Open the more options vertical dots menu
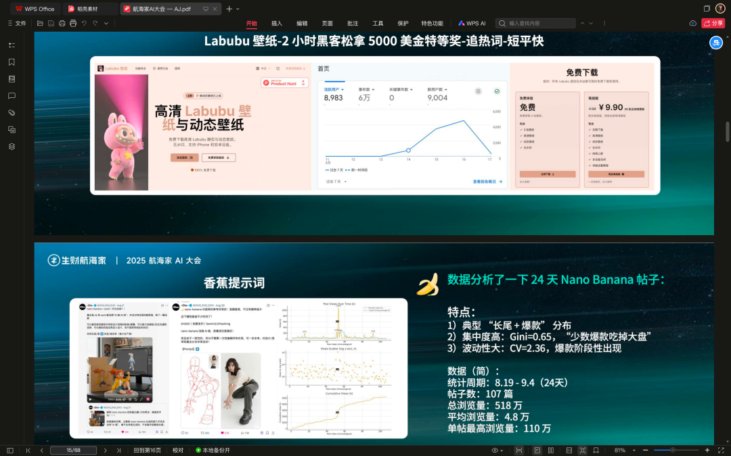The width and height of the screenshot is (731, 456). tap(604, 23)
